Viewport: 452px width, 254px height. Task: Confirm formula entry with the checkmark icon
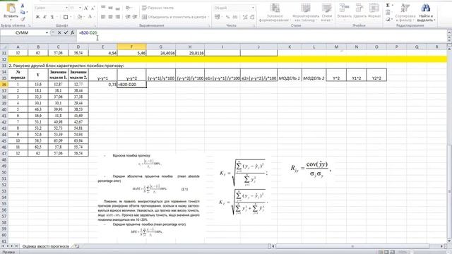(x=66, y=33)
